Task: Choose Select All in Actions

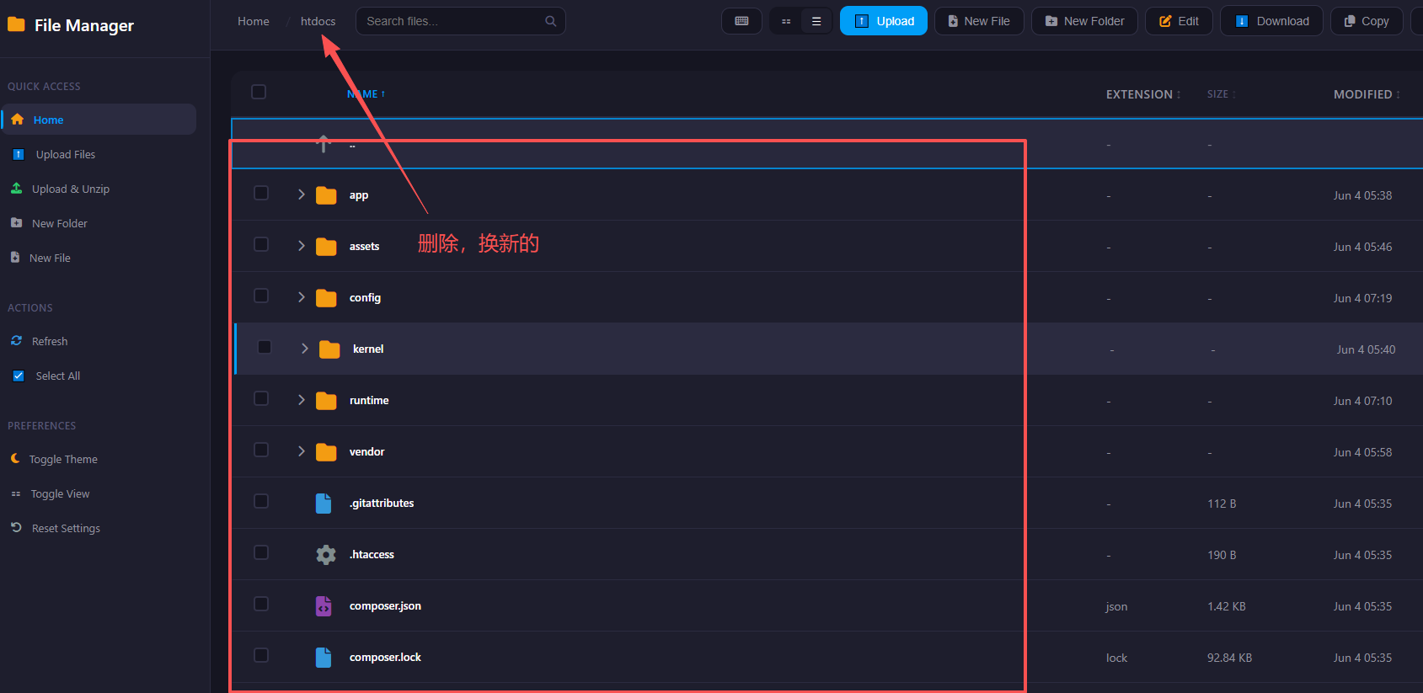Action: pos(99,376)
